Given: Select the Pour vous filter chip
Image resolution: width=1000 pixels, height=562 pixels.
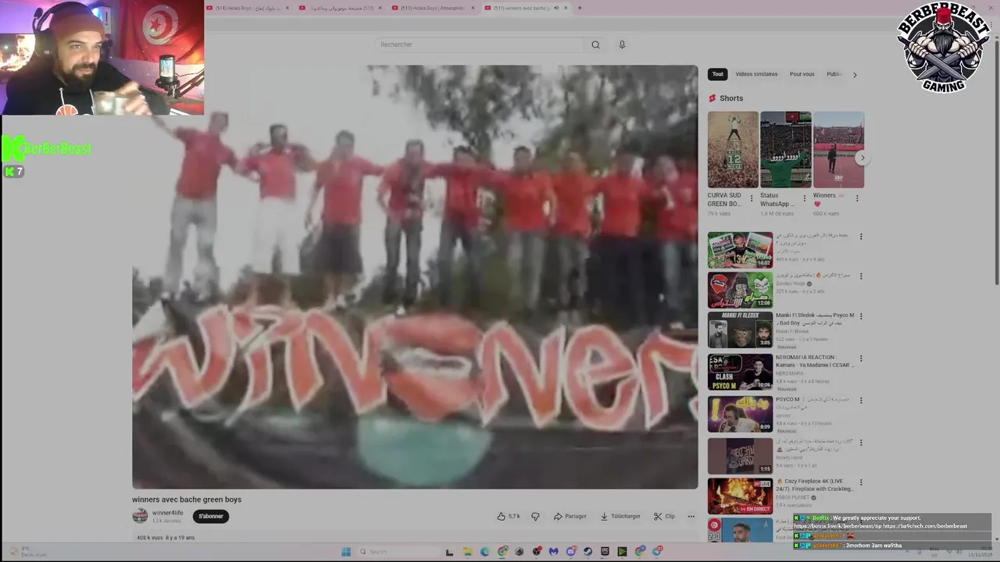Looking at the screenshot, I should pyautogui.click(x=802, y=74).
